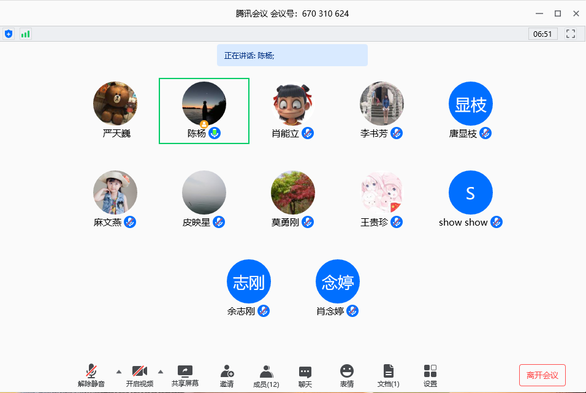Screen dimensions: 586x393
Task: Click the host badge on 陈杨's avatar
Action: tap(204, 124)
